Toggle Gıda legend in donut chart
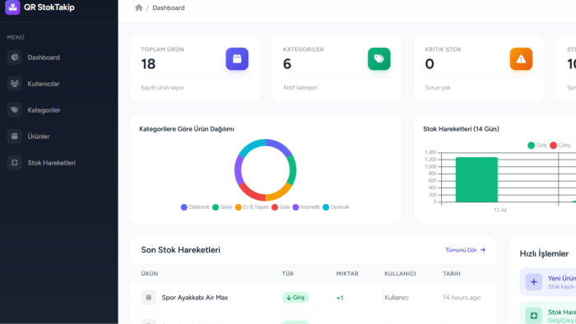 pos(281,207)
